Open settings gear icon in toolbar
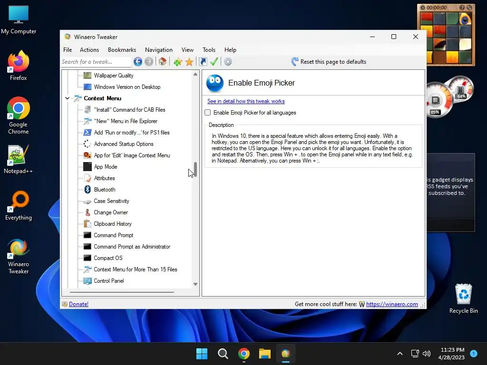487x365 pixels. [228, 62]
